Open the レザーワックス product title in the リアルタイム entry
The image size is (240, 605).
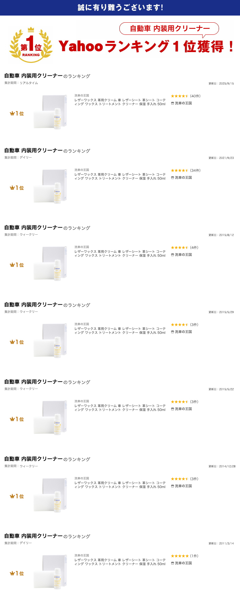(x=120, y=102)
